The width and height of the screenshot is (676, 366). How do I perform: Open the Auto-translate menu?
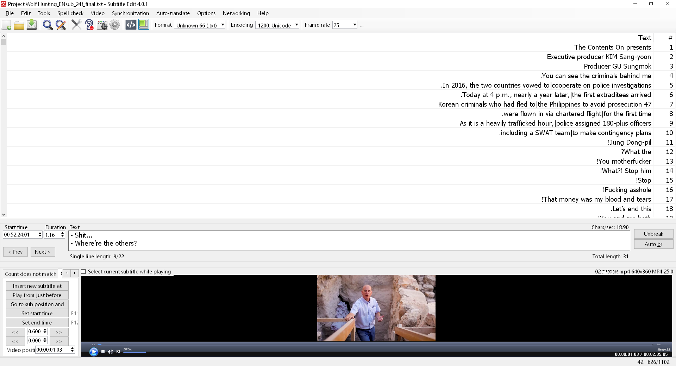(173, 13)
